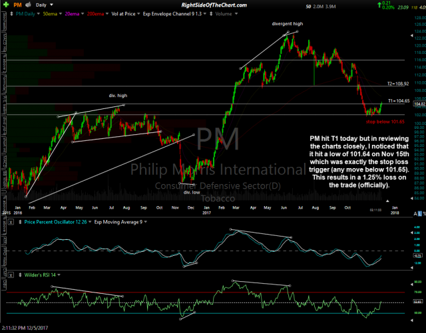Open the Volume indicator dropdown
426x333 pixels.
(x=236, y=13)
